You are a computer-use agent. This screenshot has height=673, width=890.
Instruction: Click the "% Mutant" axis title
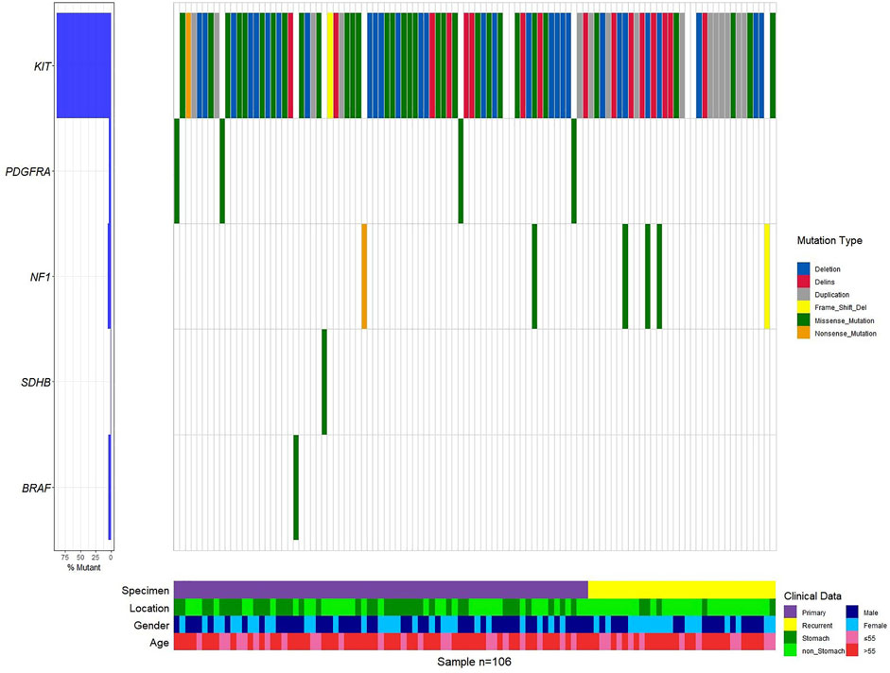[83, 567]
